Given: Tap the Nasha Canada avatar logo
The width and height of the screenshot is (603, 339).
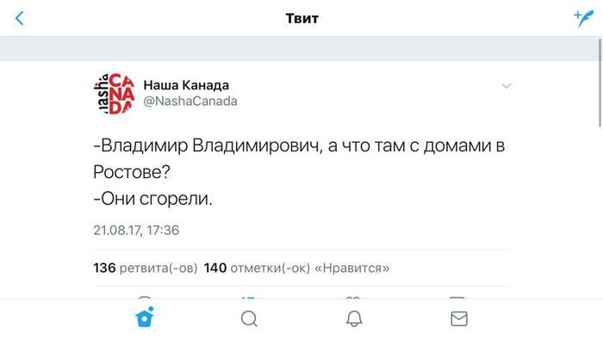Looking at the screenshot, I should click(x=115, y=93).
